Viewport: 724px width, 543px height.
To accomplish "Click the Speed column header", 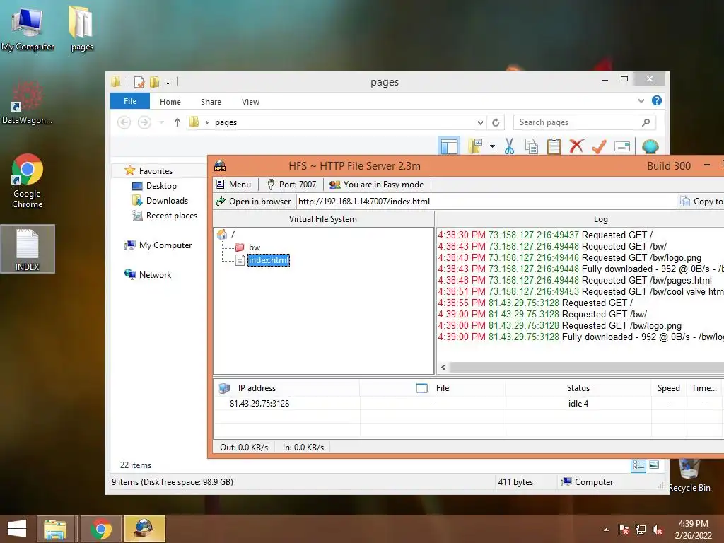I will [x=669, y=388].
